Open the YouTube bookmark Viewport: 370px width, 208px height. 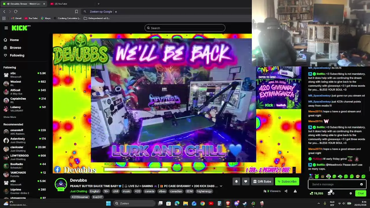point(31,18)
